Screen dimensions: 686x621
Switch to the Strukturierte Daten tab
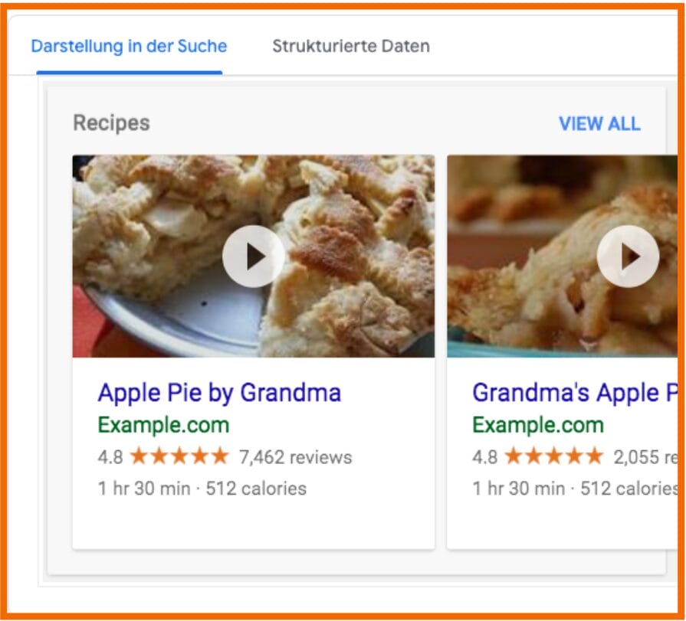coord(350,46)
